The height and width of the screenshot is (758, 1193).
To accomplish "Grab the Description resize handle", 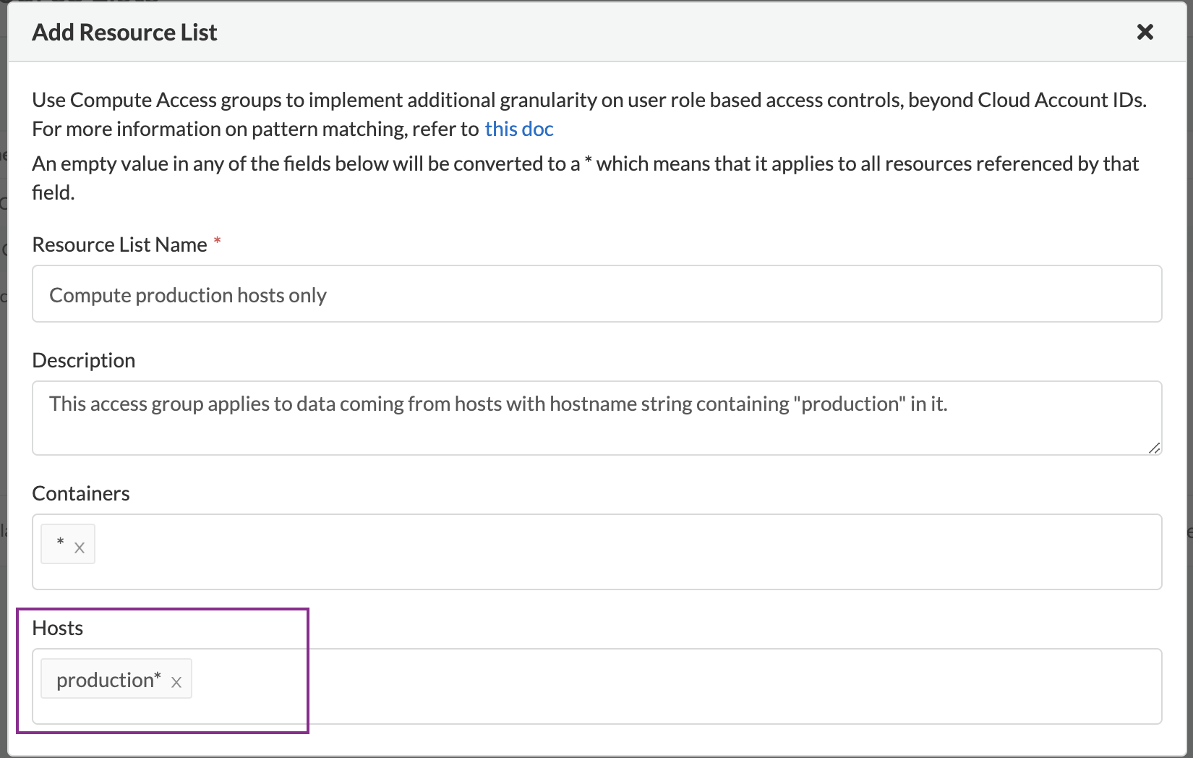I will [x=1154, y=448].
